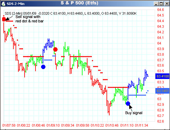Click the 64.5 price axis label
This screenshot has height=130, width=170.
161,15
